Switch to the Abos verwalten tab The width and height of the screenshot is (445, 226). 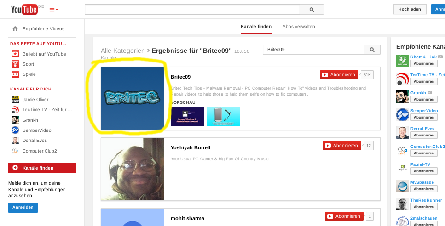coord(299,27)
